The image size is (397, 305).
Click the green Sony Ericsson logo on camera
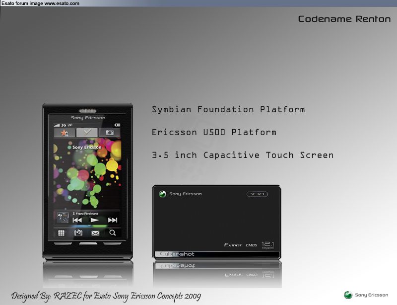[162, 194]
